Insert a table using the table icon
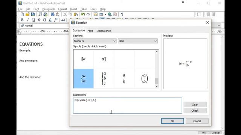 coord(101,14)
